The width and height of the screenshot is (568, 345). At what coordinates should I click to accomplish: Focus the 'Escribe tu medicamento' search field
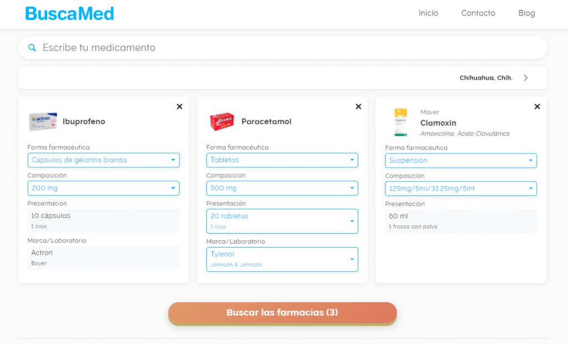tap(282, 48)
